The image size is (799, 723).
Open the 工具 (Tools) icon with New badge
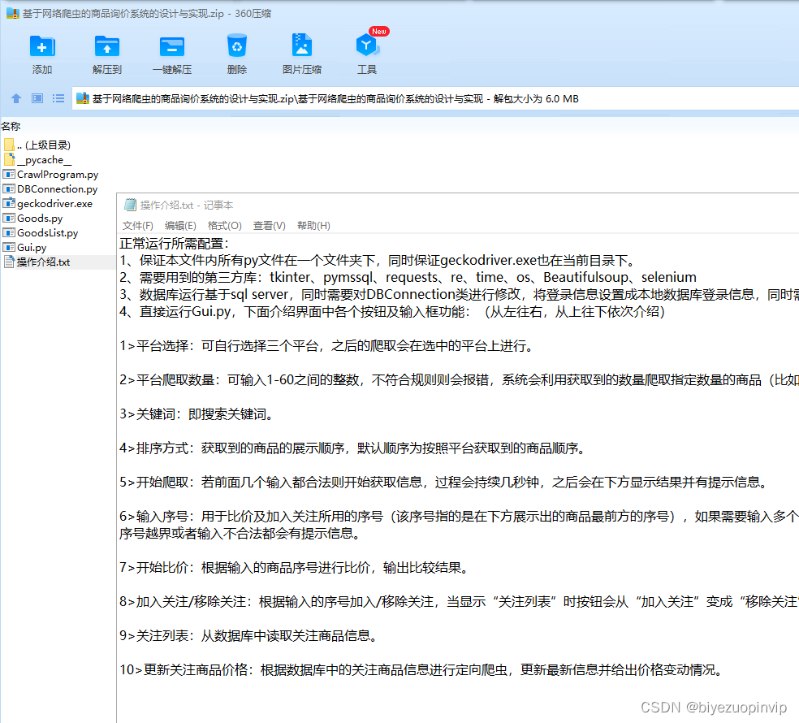(x=367, y=45)
